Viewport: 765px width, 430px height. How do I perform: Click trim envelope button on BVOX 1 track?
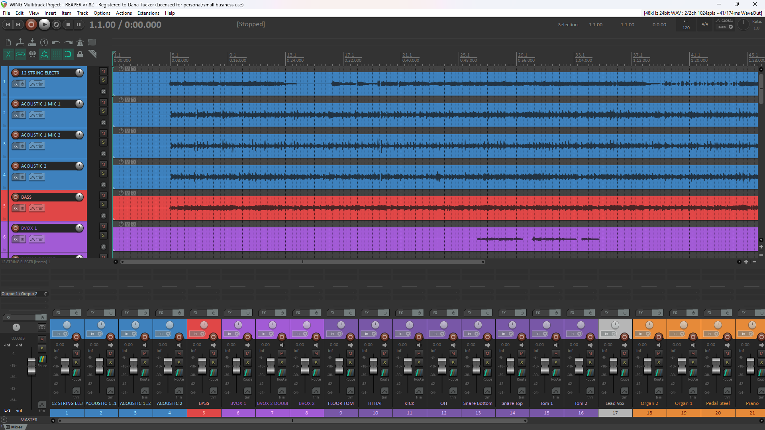[x=37, y=239]
